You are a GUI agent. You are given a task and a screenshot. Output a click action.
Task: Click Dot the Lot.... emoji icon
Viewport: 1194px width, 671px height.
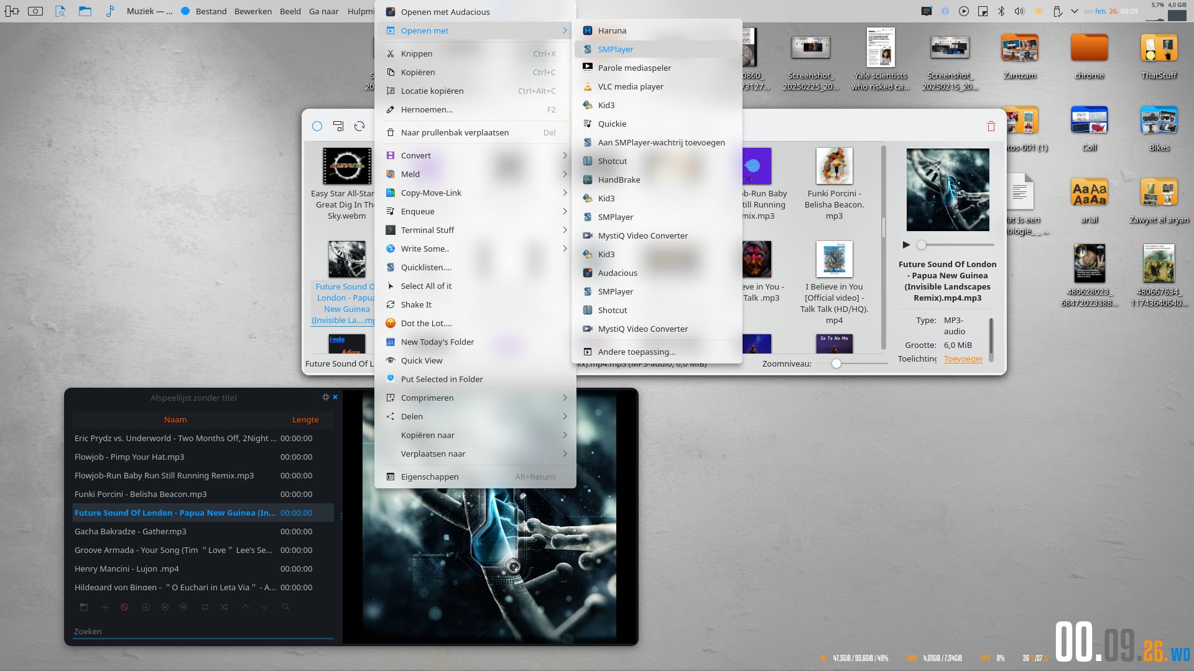pos(391,323)
